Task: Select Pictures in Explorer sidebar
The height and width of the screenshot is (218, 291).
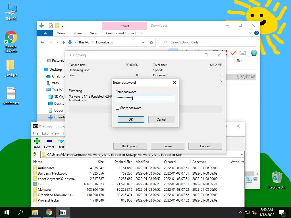Action: point(55,60)
